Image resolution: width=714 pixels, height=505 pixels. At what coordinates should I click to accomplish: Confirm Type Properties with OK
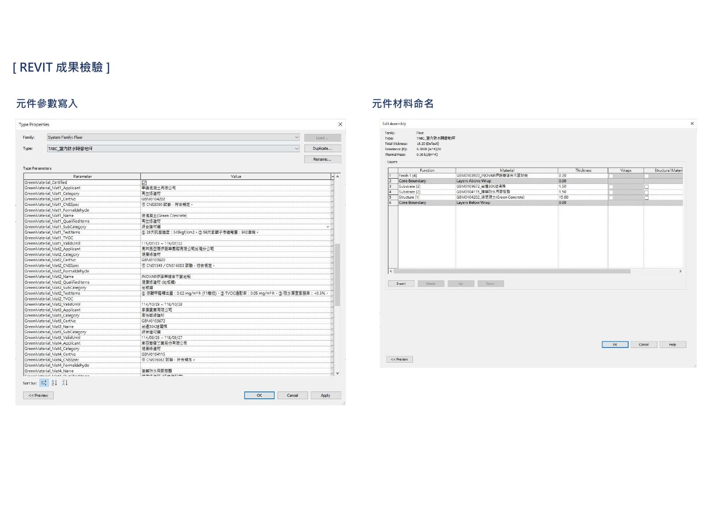[259, 395]
